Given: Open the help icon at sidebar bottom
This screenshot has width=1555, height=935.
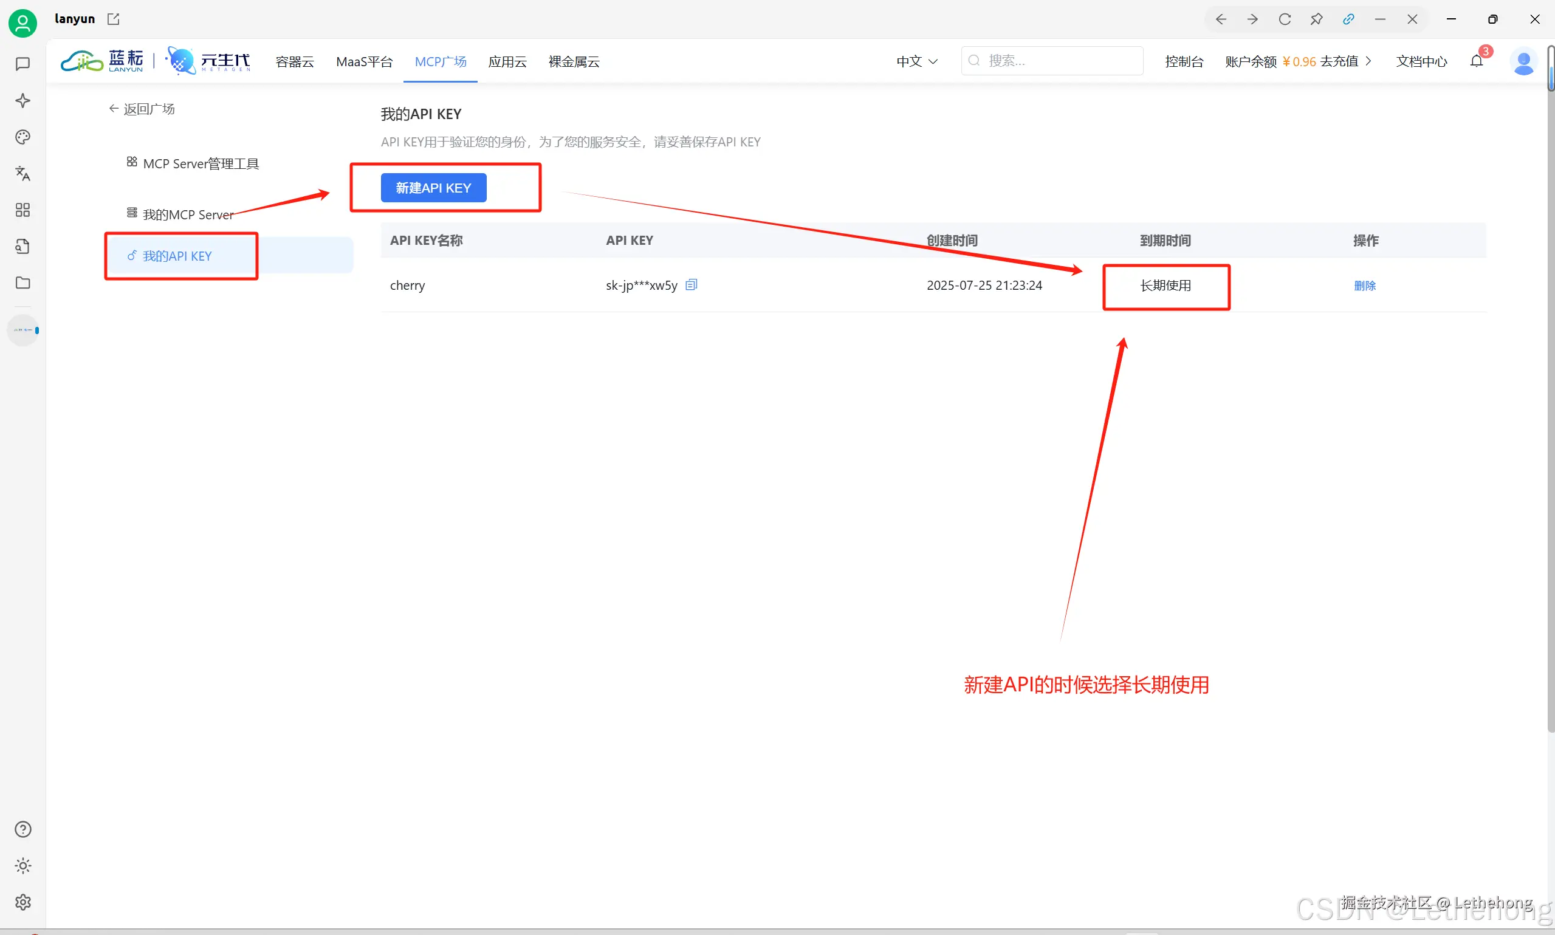Looking at the screenshot, I should 22,829.
